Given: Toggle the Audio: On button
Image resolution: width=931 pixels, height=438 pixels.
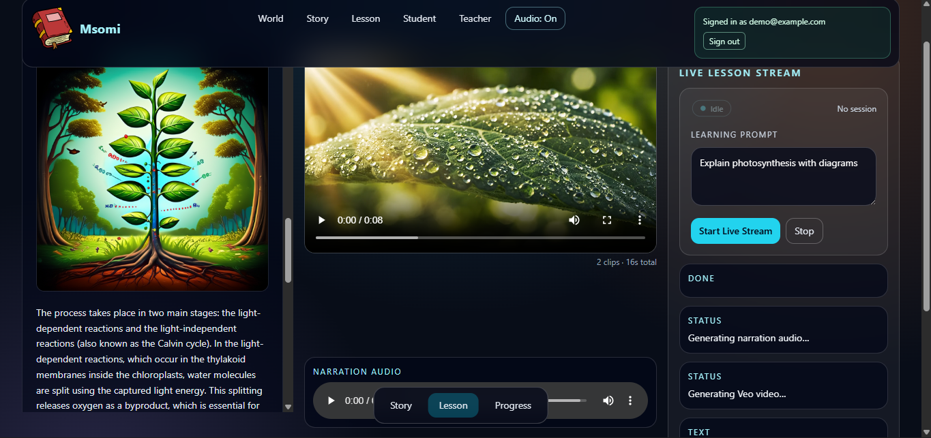Looking at the screenshot, I should pos(535,18).
